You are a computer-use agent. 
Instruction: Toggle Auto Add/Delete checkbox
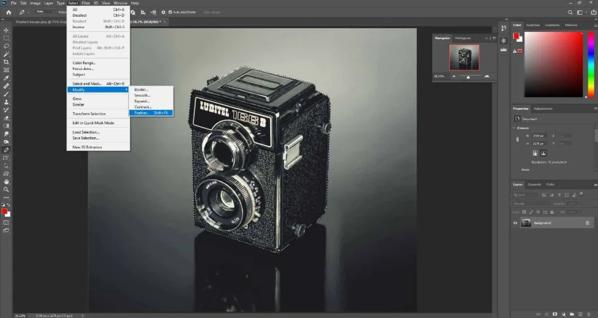[170, 12]
